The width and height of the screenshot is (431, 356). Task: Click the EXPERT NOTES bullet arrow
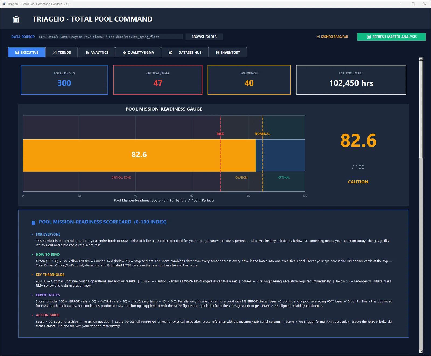(32, 295)
